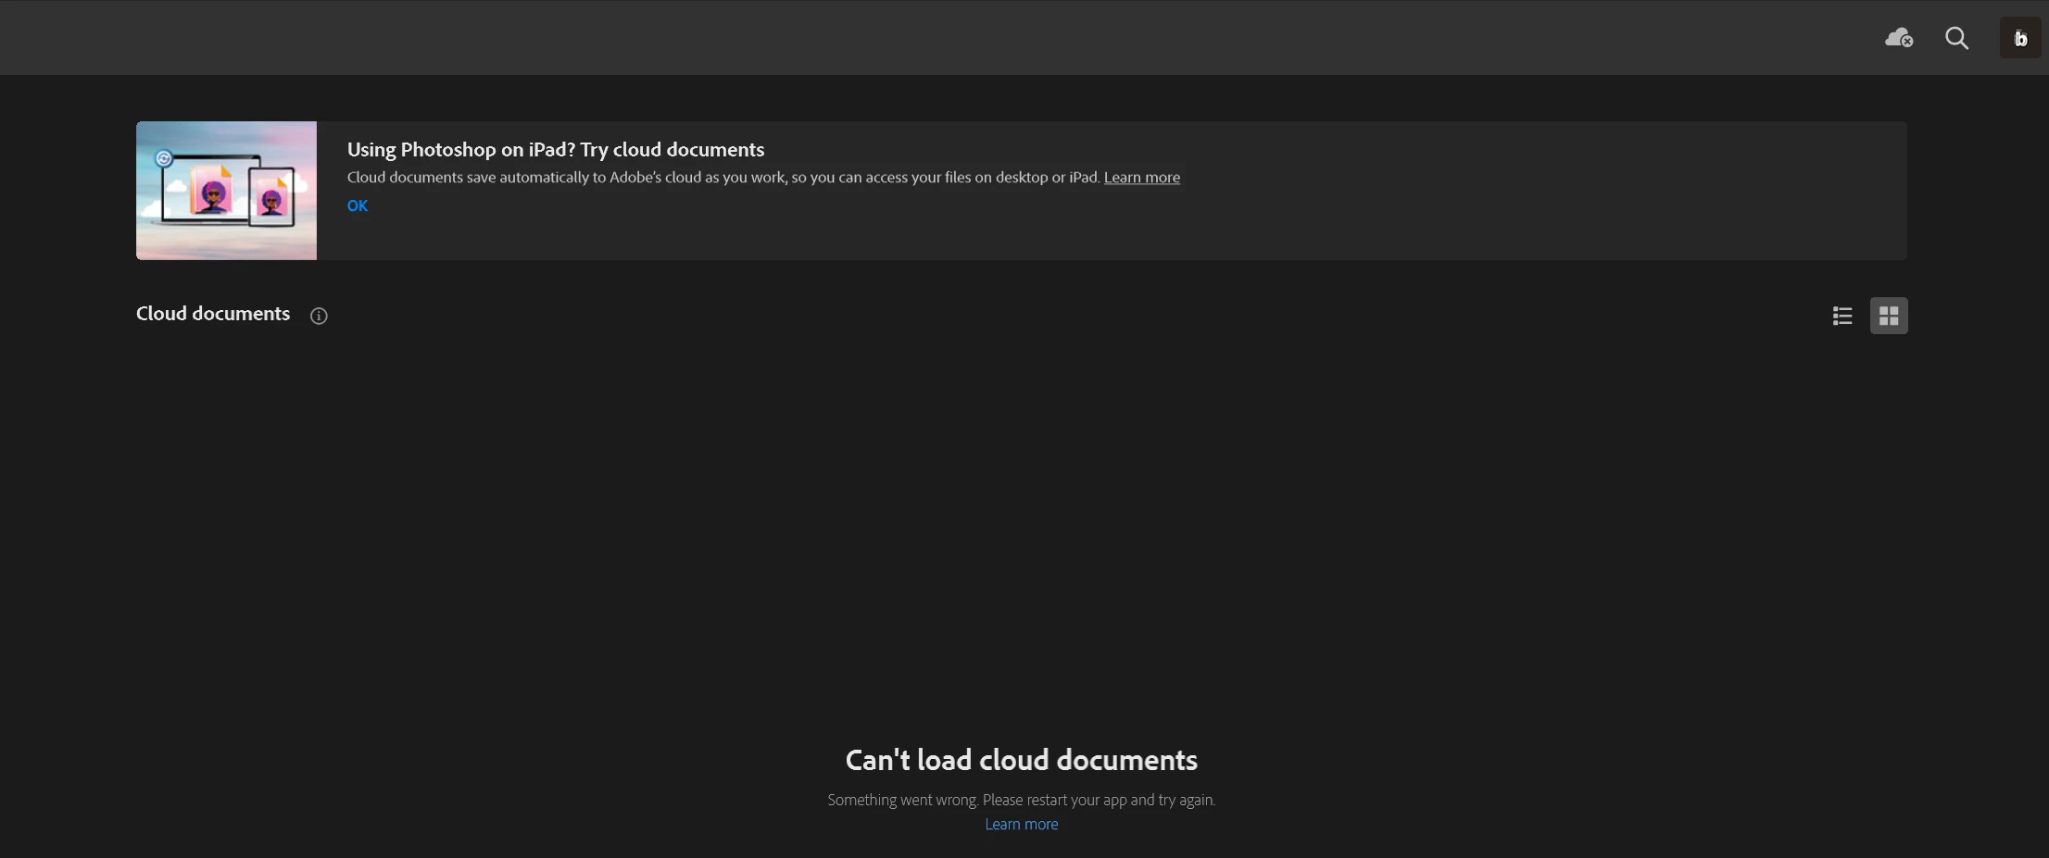Open search with the magnifier icon
Viewport: 2049px width, 858px height.
(1957, 38)
